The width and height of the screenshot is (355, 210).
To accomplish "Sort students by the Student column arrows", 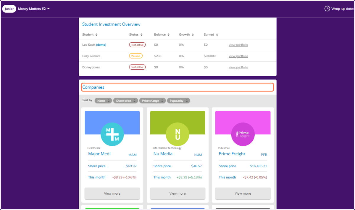I will click(x=96, y=35).
